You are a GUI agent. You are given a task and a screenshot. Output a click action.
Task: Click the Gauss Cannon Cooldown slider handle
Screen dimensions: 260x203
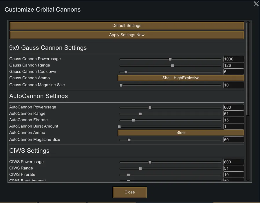(x=126, y=72)
